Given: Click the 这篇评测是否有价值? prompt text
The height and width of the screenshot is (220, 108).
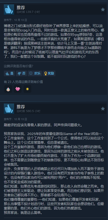Looking at the screenshot, I should tap(18, 66).
